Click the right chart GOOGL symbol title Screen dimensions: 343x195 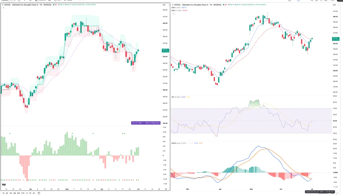coord(198,5)
